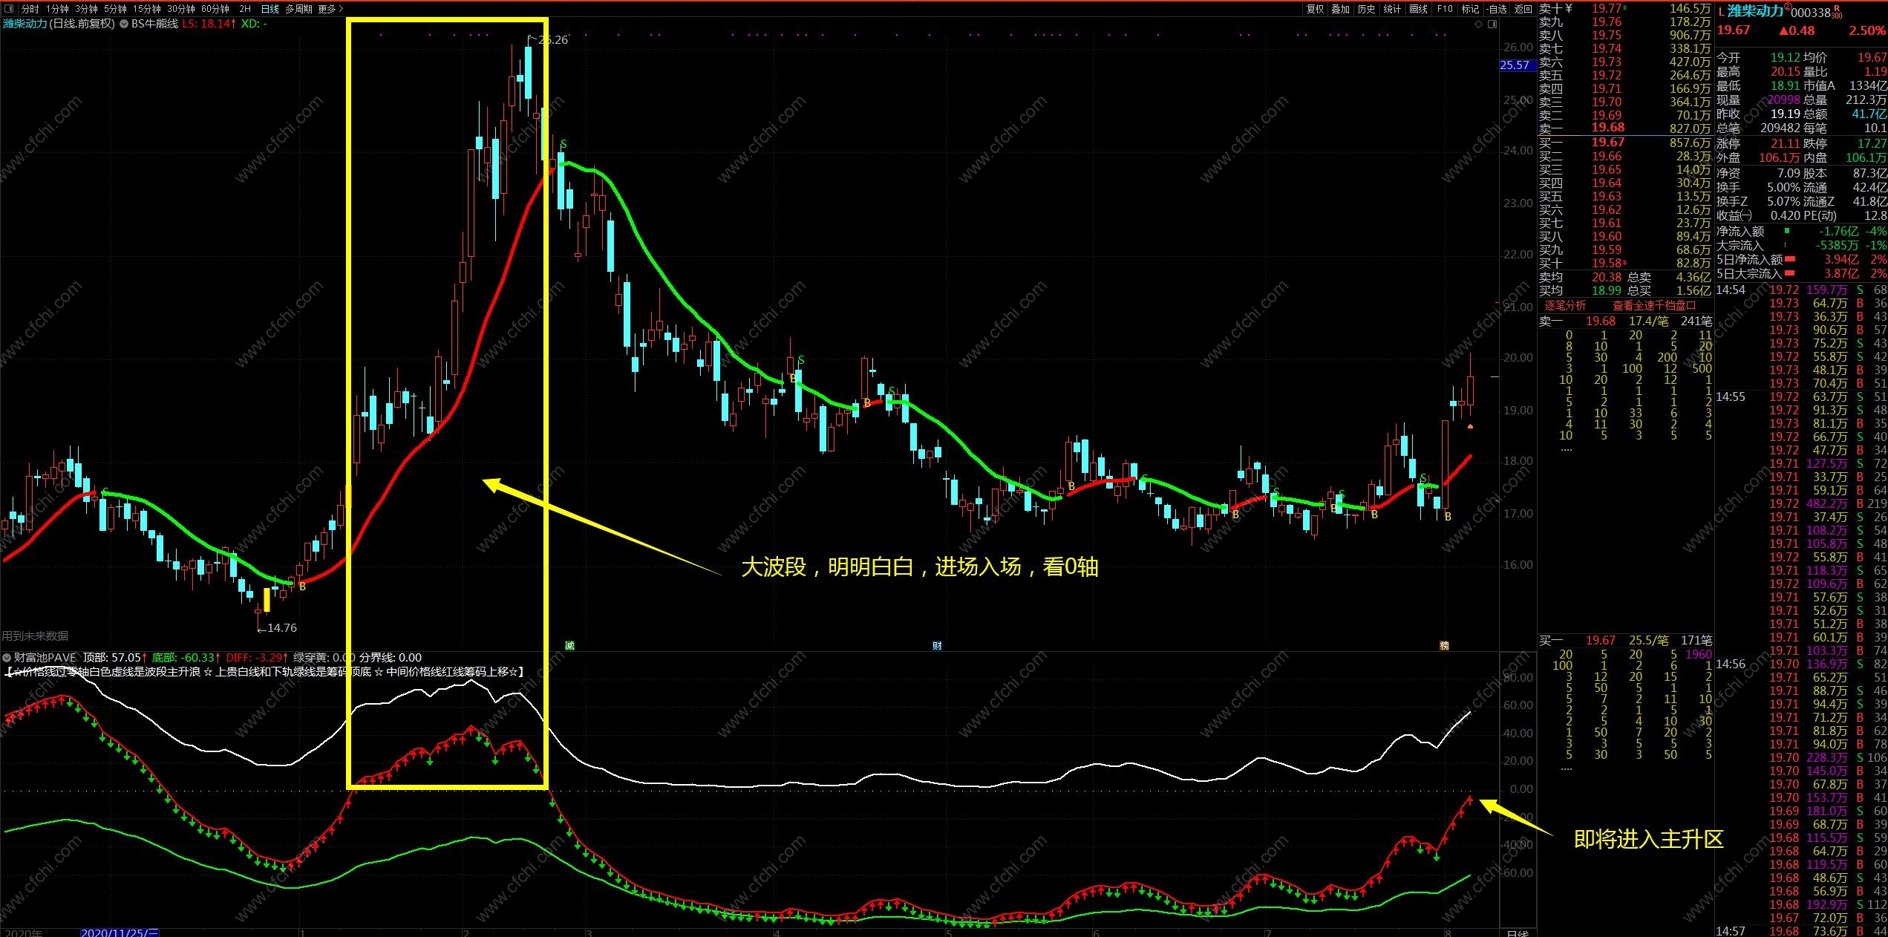
Task: Select the 60分钟 timeframe tab
Action: pos(215,9)
